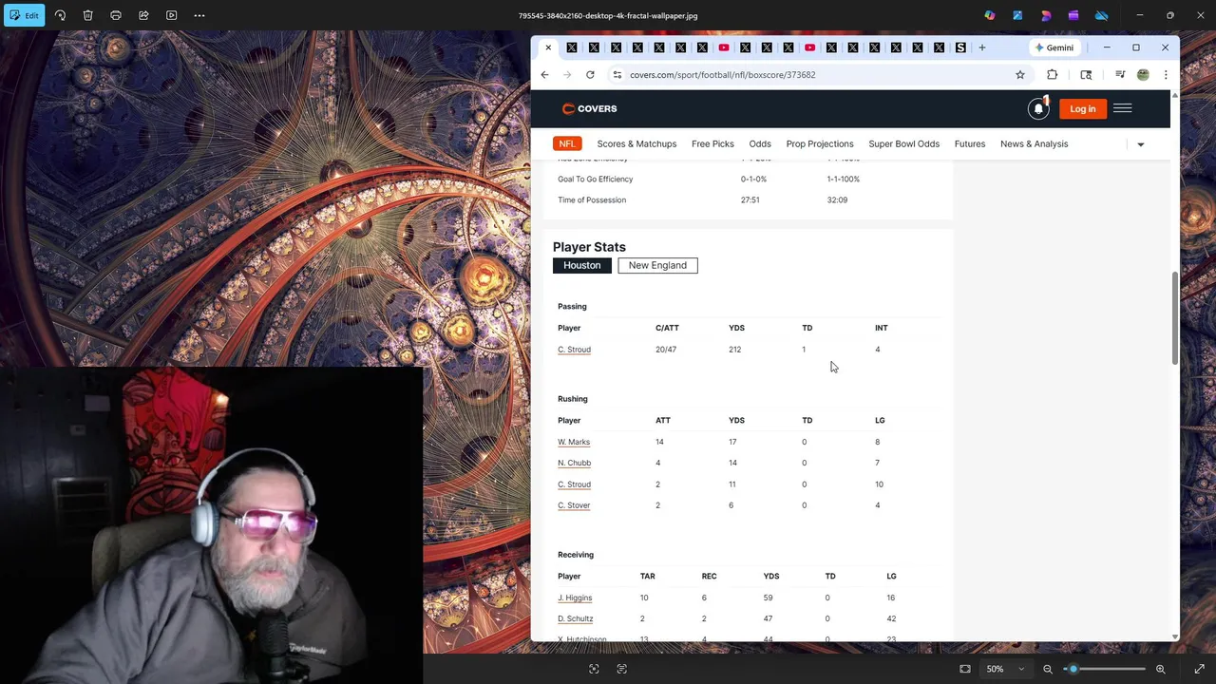View site information in address bar
This screenshot has height=684, width=1216.
pyautogui.click(x=617, y=74)
